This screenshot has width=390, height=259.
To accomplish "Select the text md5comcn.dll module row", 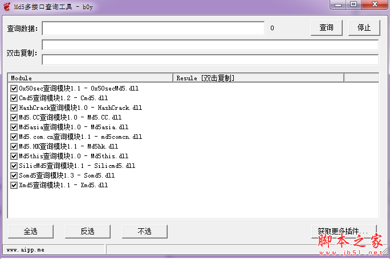I will 80,137.
